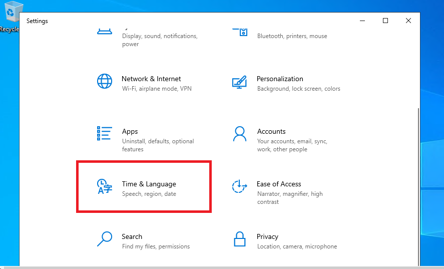Choose the Ease of Access heading
Screen dimensions: 444x269
279,184
